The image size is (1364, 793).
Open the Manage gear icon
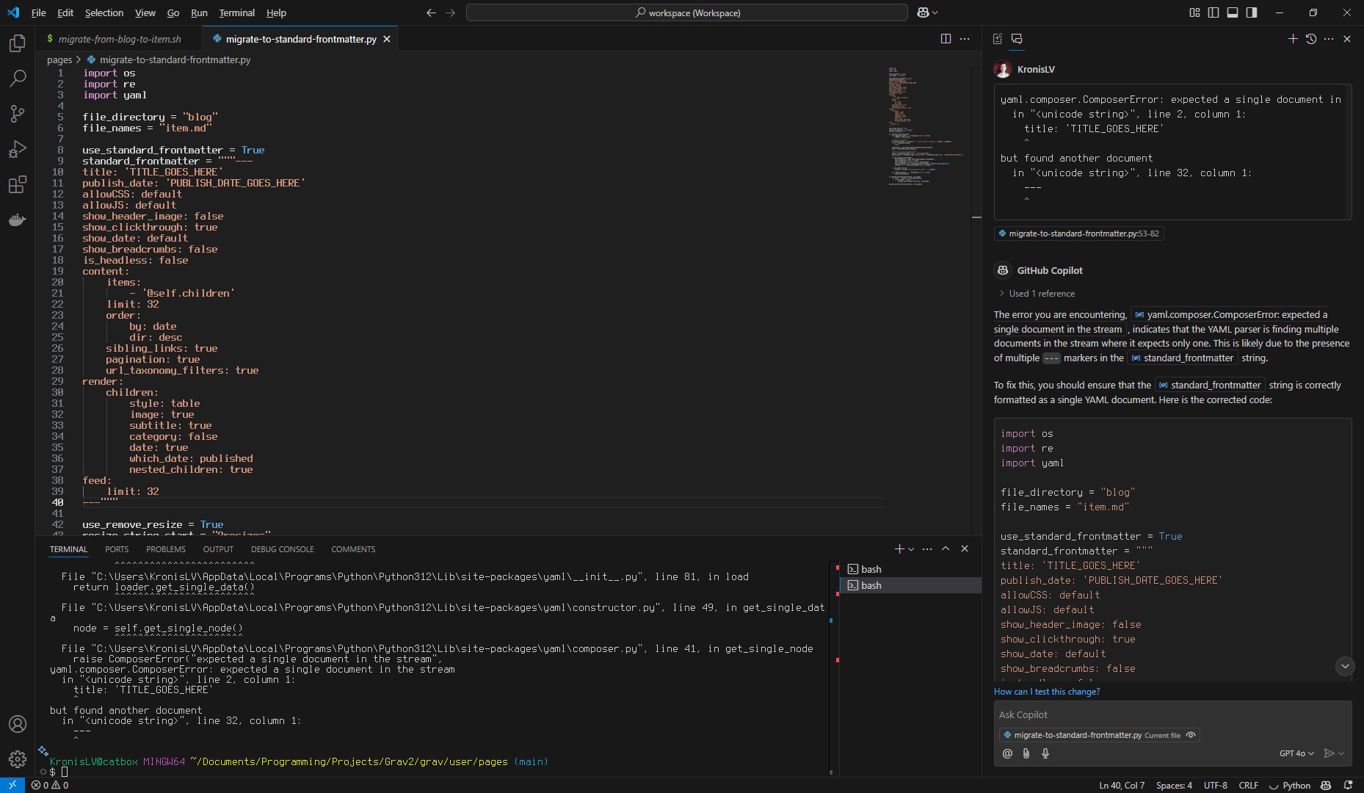pyautogui.click(x=18, y=758)
